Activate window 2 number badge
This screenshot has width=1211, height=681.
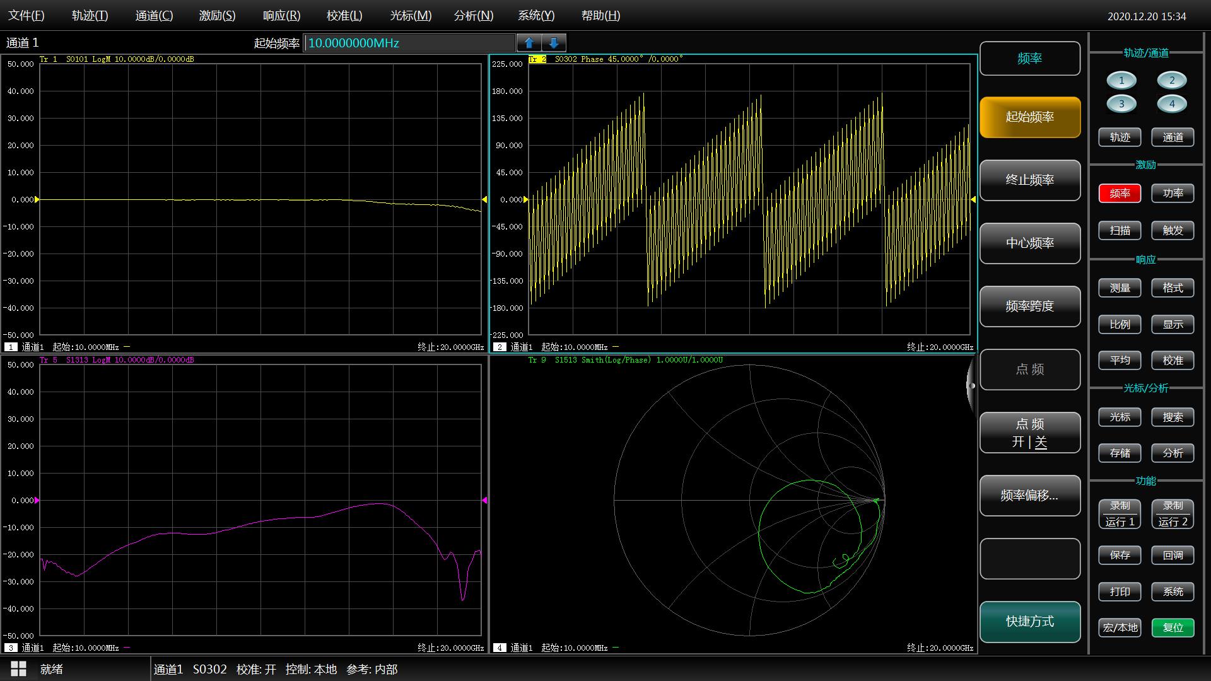(x=500, y=347)
